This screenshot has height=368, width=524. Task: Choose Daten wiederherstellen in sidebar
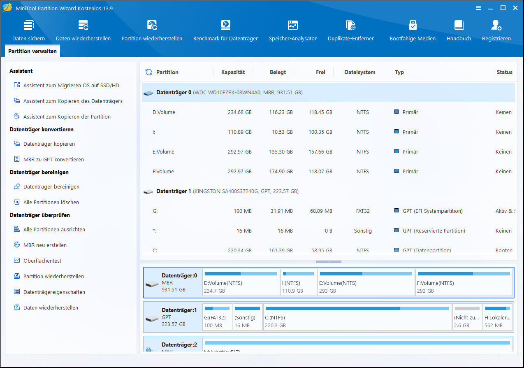pyautogui.click(x=46, y=307)
